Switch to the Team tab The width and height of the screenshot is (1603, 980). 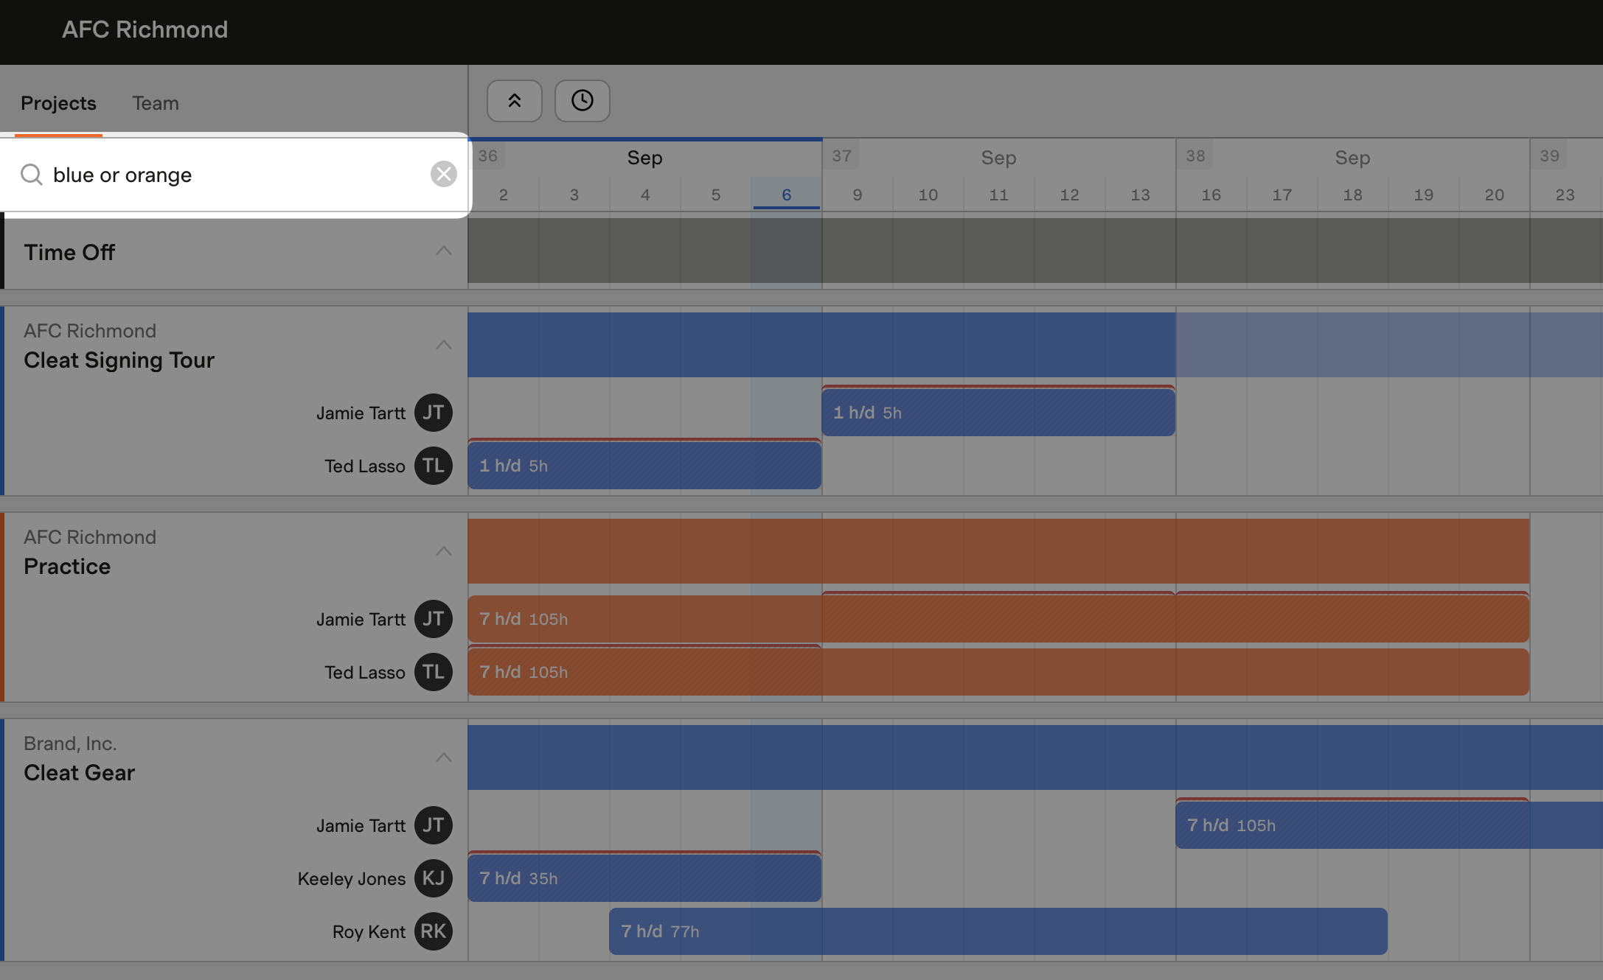coord(156,103)
